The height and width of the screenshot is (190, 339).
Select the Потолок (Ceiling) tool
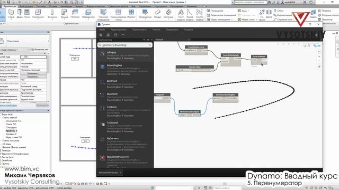(x=75, y=14)
